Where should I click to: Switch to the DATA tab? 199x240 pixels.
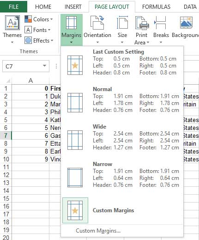[x=190, y=7]
